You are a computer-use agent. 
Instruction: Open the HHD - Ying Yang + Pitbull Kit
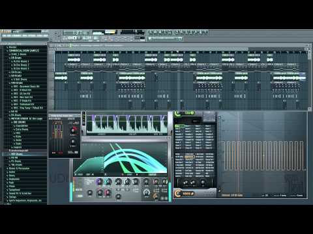(x=28, y=108)
